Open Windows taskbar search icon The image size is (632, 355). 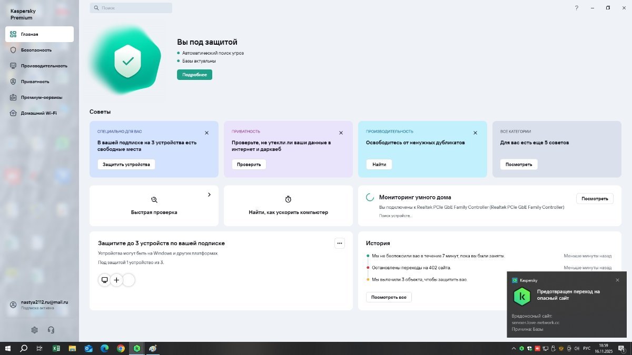tap(24, 348)
